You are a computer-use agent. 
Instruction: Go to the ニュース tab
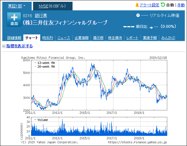[64, 38]
